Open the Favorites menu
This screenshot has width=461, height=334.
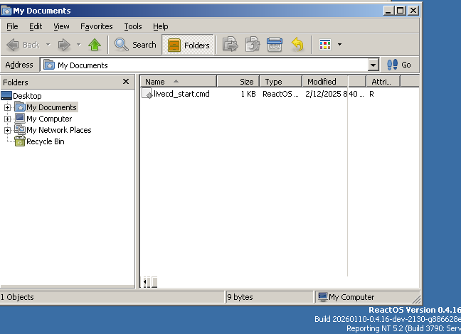(x=96, y=26)
